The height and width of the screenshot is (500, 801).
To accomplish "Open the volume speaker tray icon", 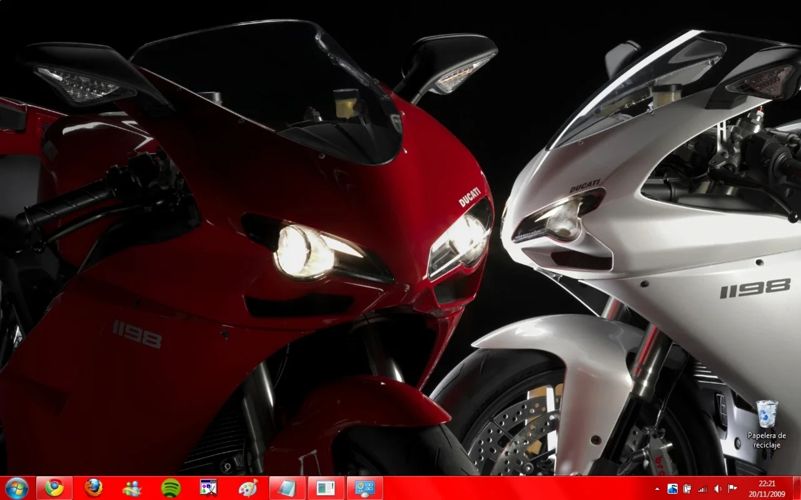I will click(x=718, y=489).
